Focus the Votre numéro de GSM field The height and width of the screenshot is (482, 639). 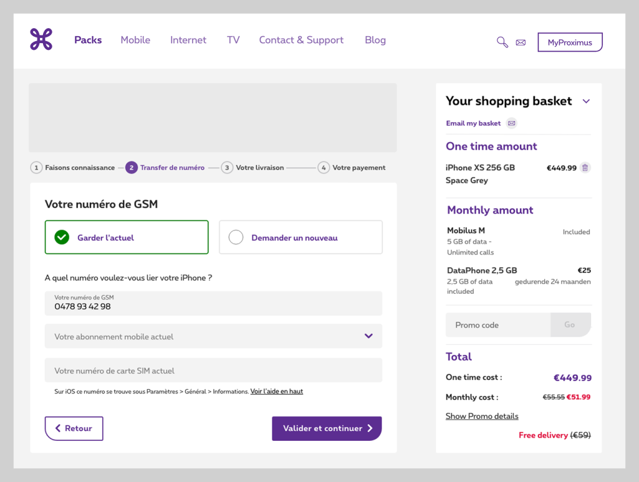point(213,303)
